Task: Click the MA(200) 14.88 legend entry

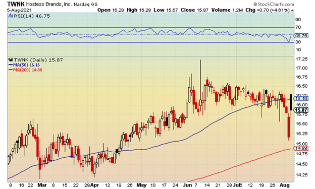Action: click(x=28, y=70)
